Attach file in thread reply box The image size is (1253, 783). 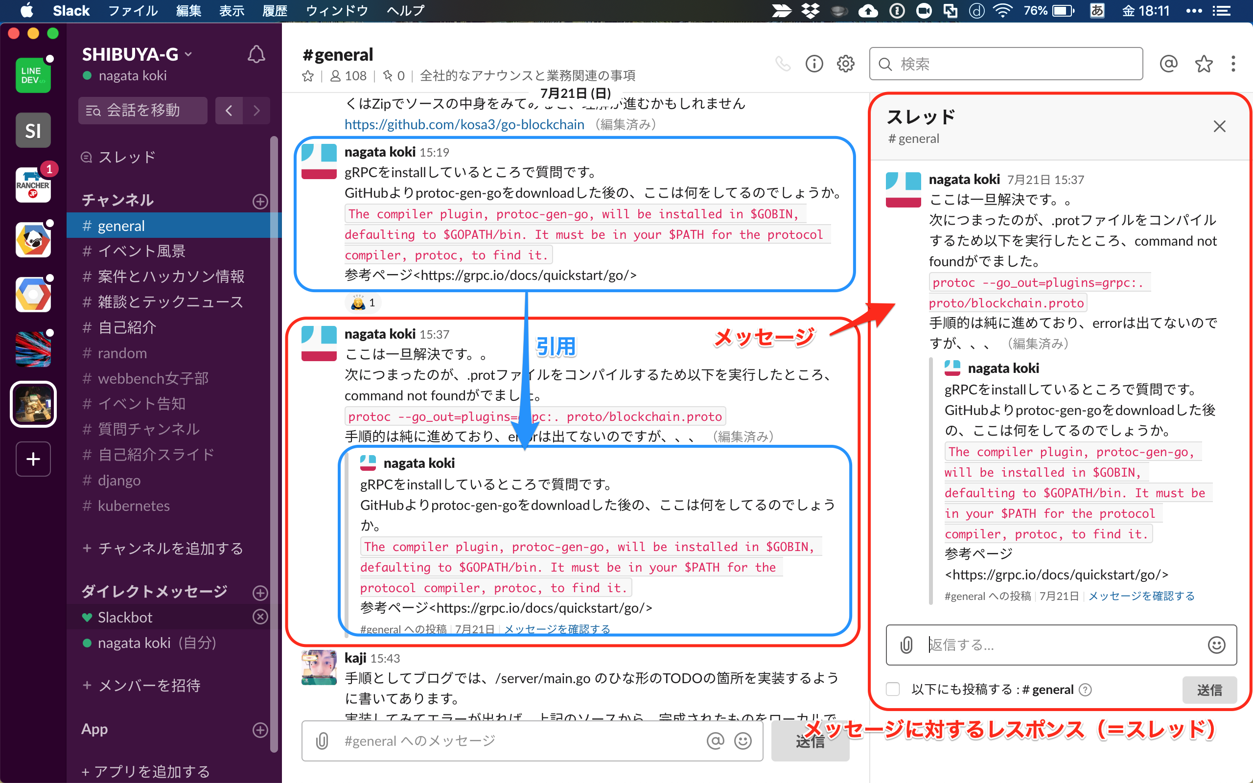906,645
